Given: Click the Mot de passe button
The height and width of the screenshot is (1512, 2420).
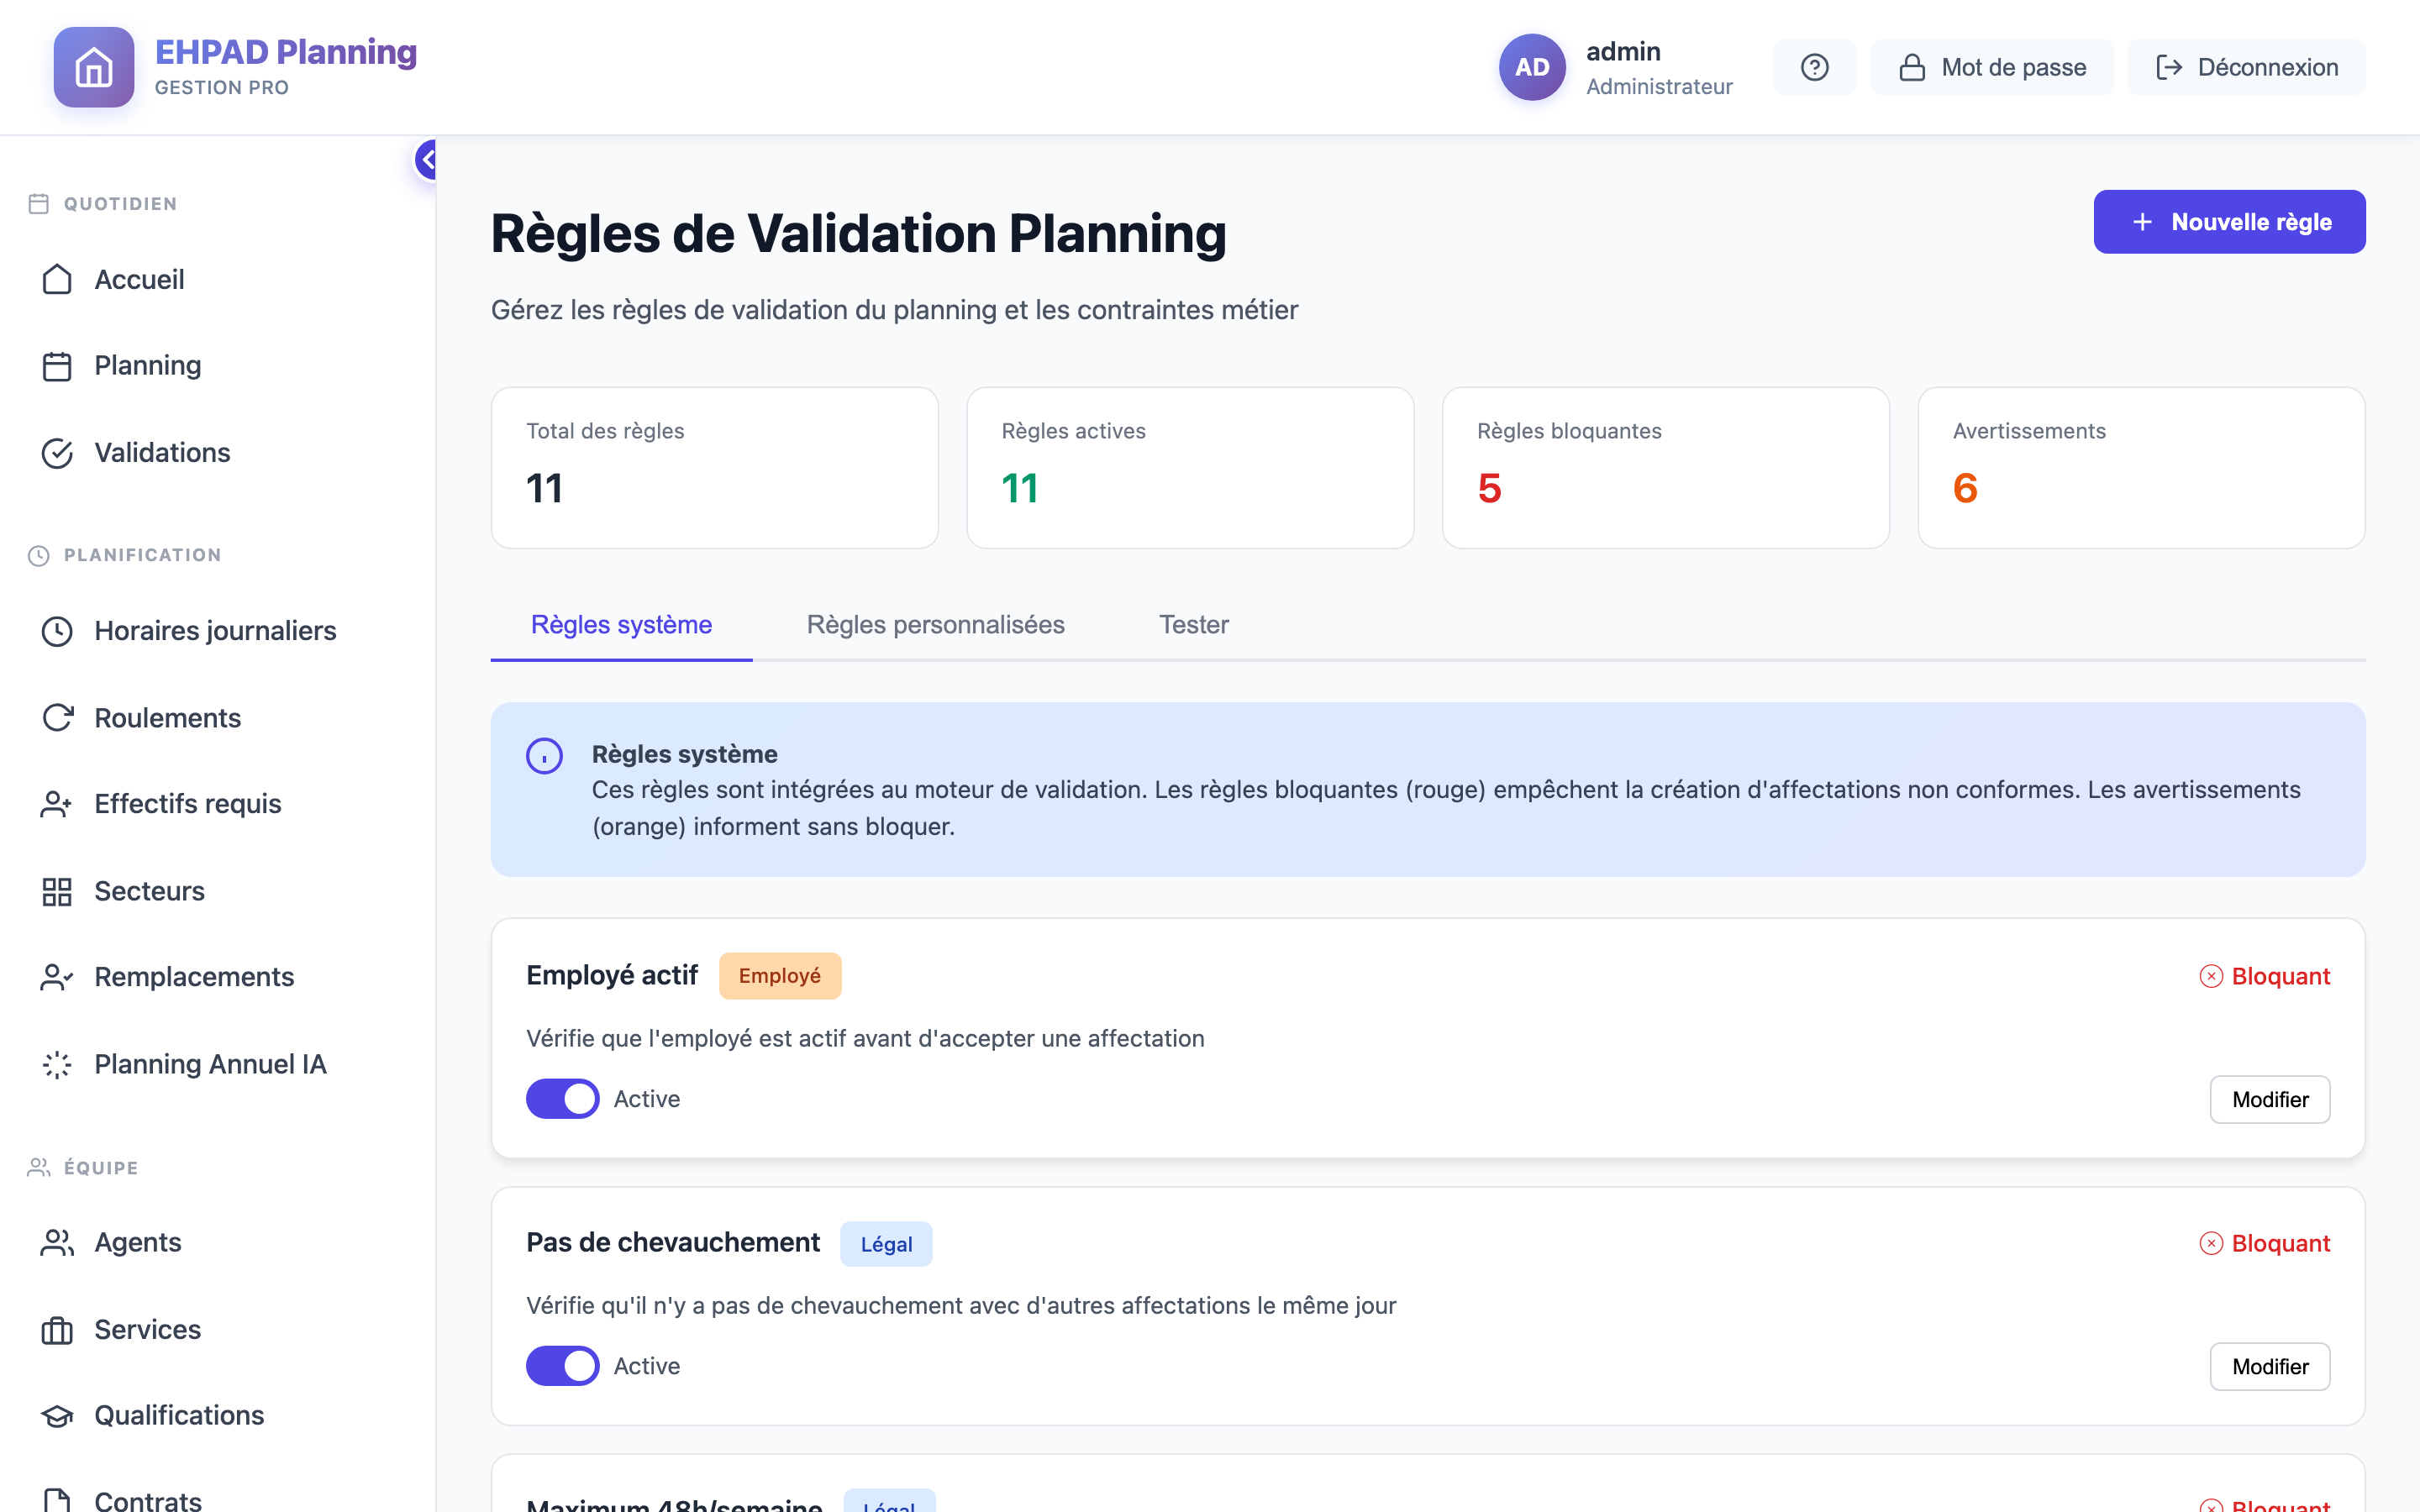Looking at the screenshot, I should coord(1992,67).
